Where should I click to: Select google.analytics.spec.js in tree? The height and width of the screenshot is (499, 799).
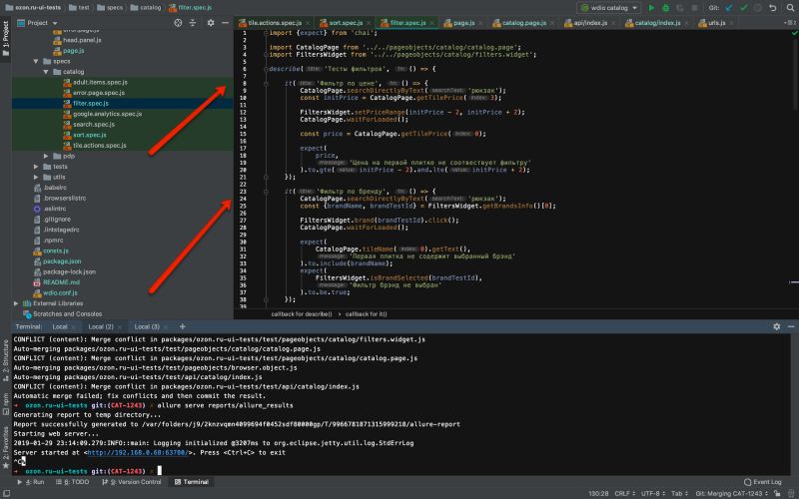[102, 114]
